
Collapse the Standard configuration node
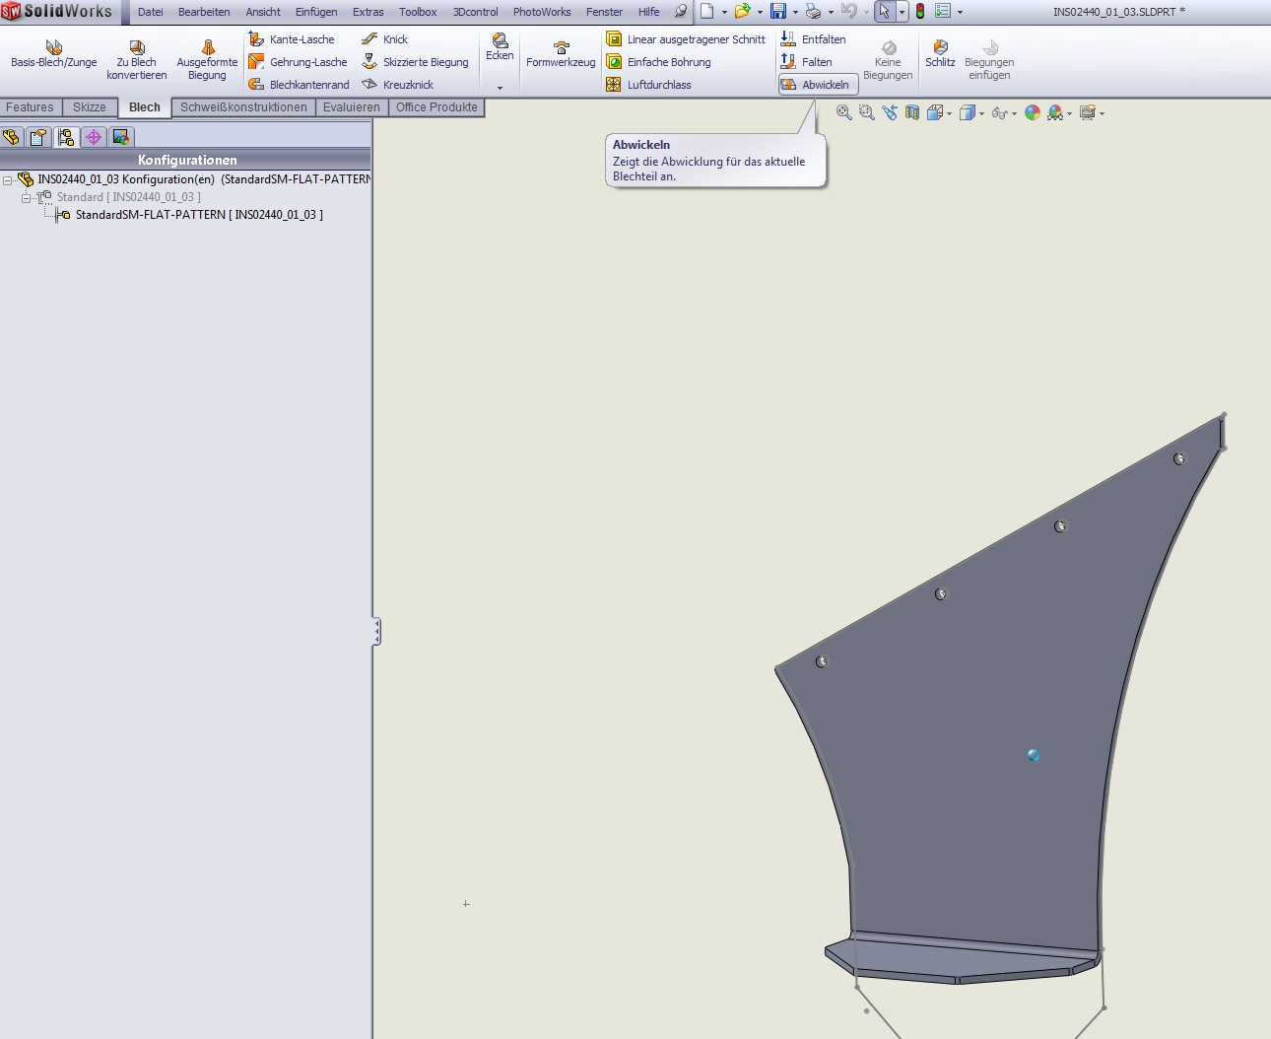point(27,198)
